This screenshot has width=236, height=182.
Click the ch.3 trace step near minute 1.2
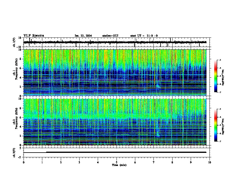pyautogui.click(x=46, y=152)
